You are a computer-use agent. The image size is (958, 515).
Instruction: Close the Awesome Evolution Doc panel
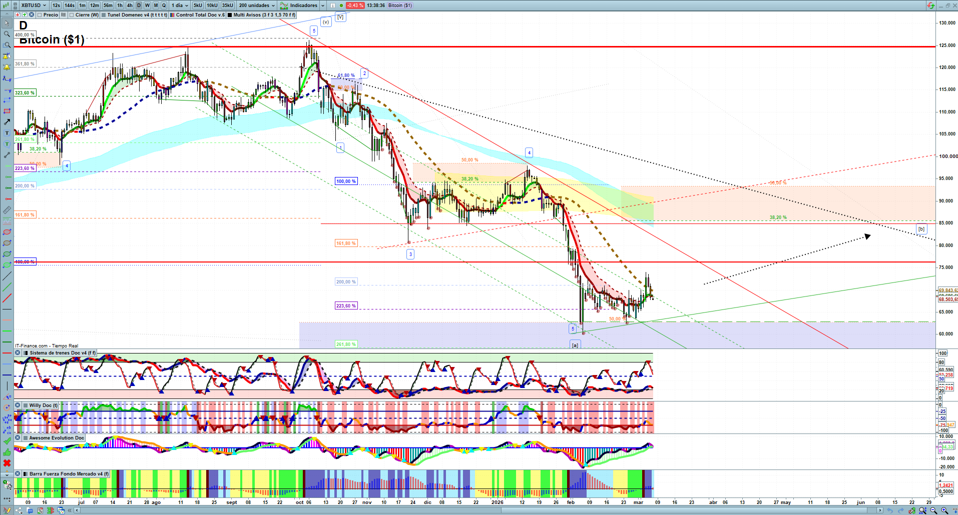18,438
